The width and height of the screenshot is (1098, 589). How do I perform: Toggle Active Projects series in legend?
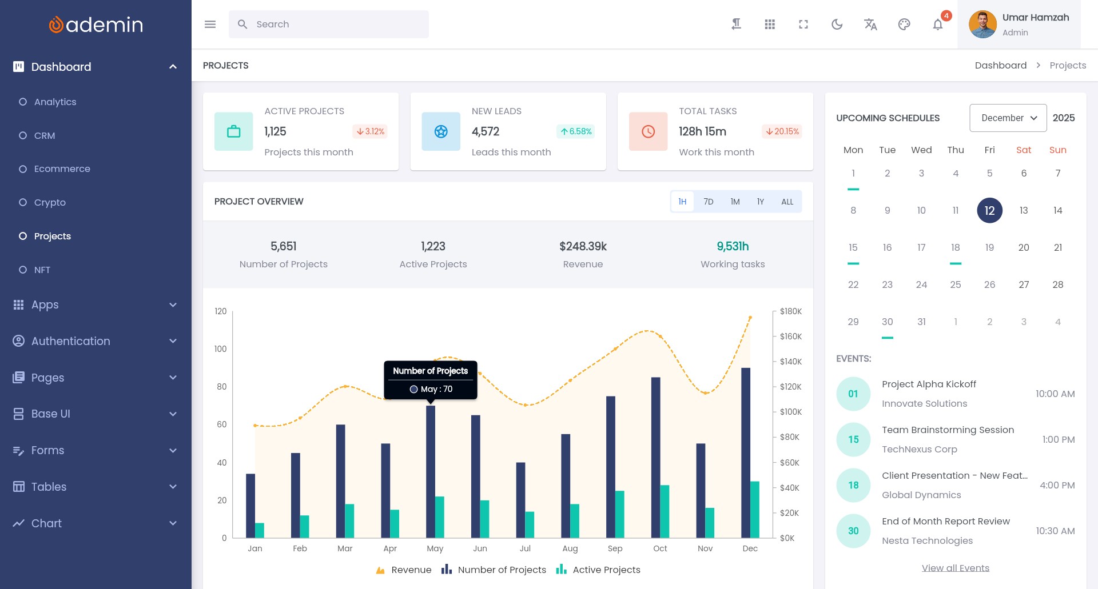coord(598,570)
